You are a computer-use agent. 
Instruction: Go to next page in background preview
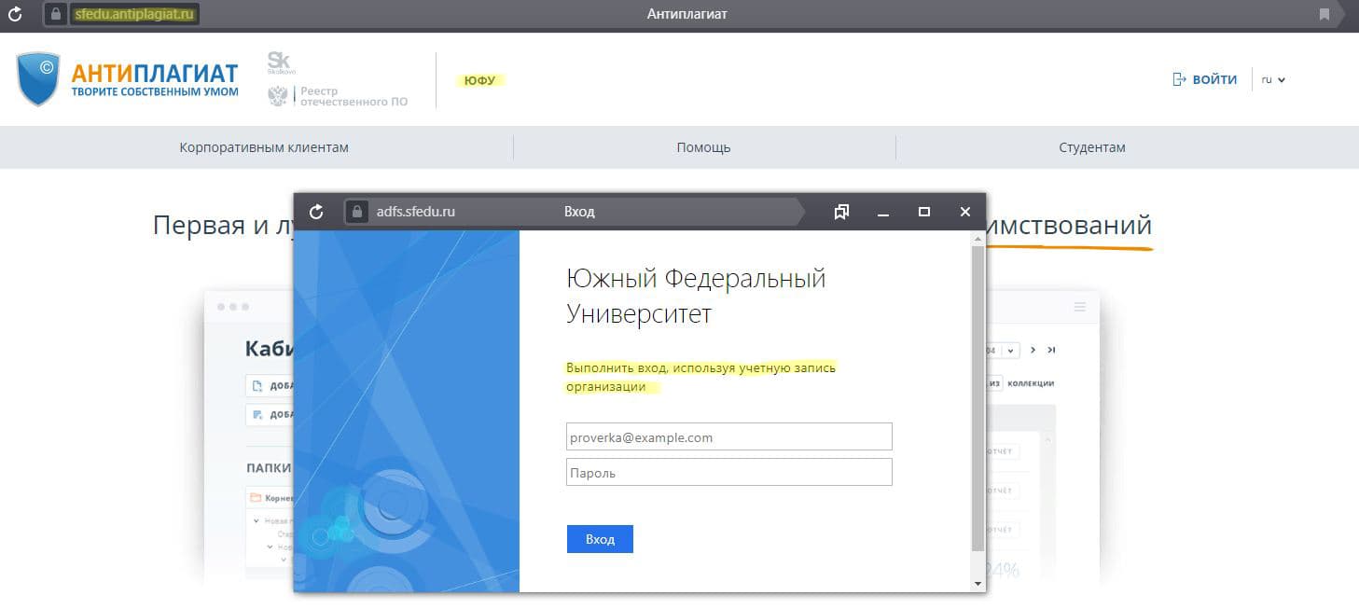pos(1033,350)
